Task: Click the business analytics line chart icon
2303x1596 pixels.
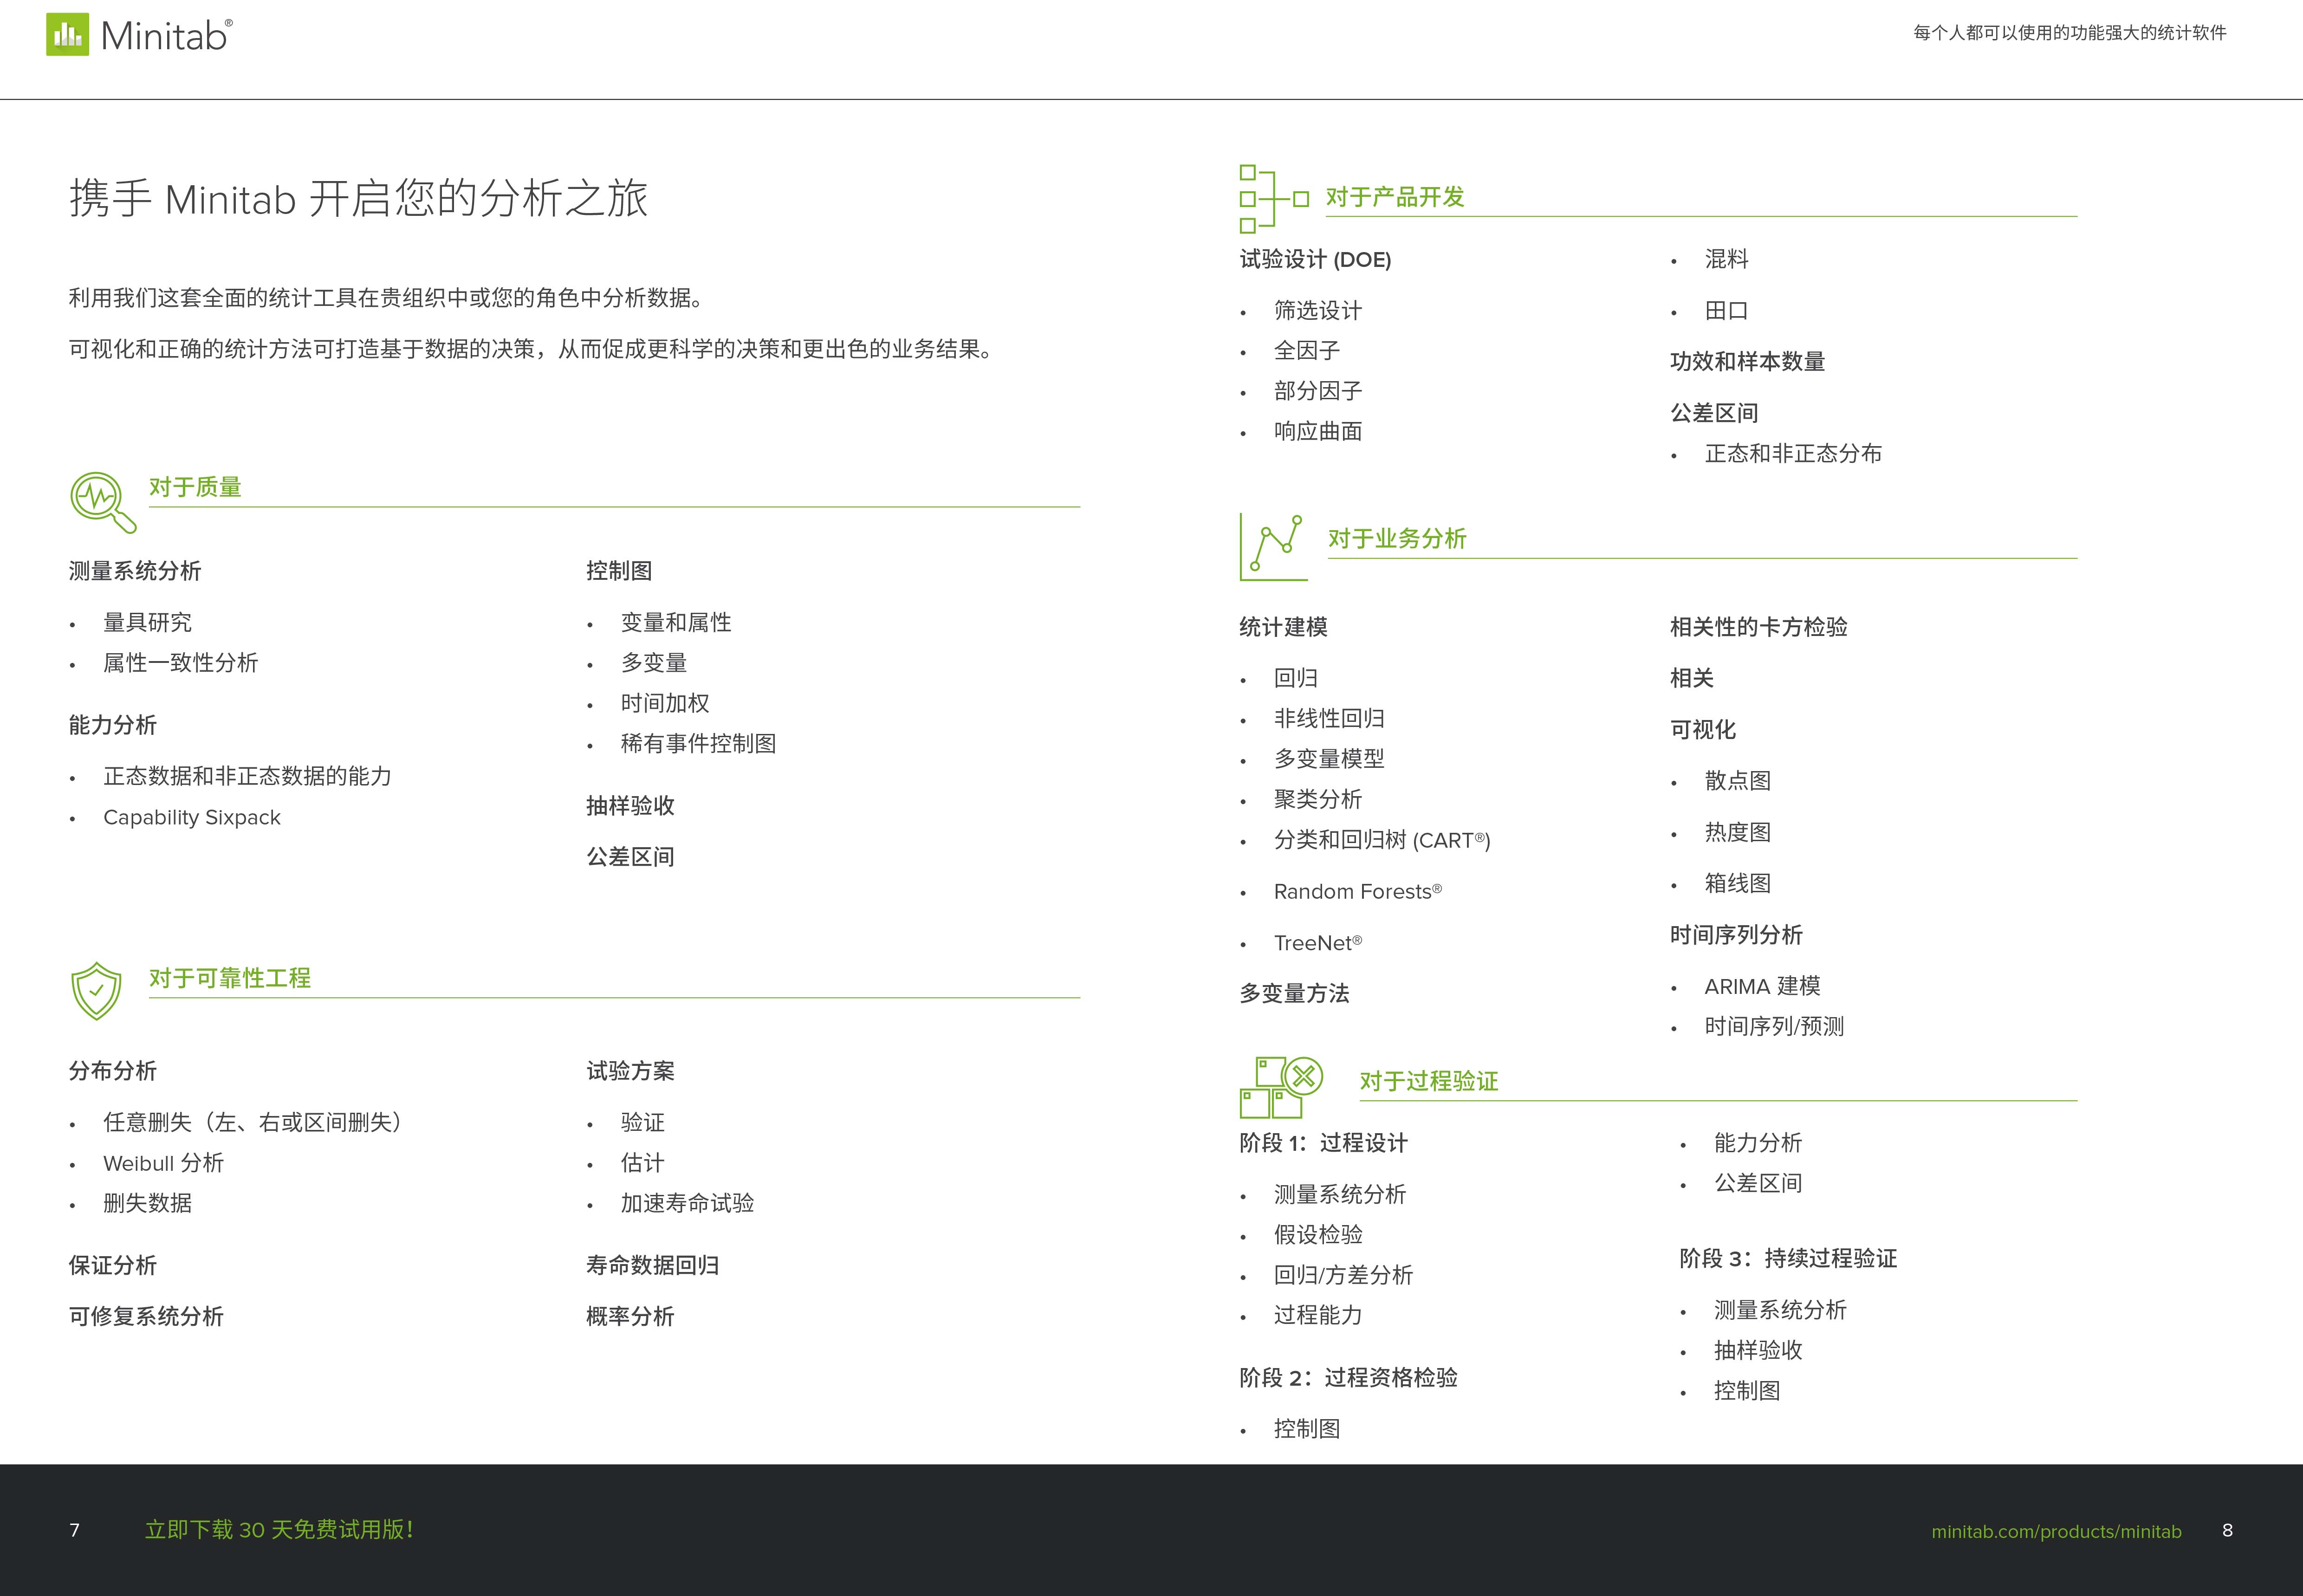Action: point(1273,547)
